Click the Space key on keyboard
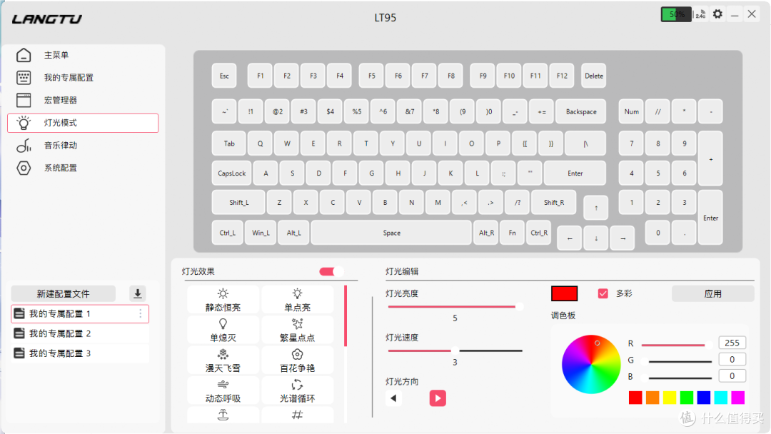Viewport: 771px width, 434px height. click(391, 233)
